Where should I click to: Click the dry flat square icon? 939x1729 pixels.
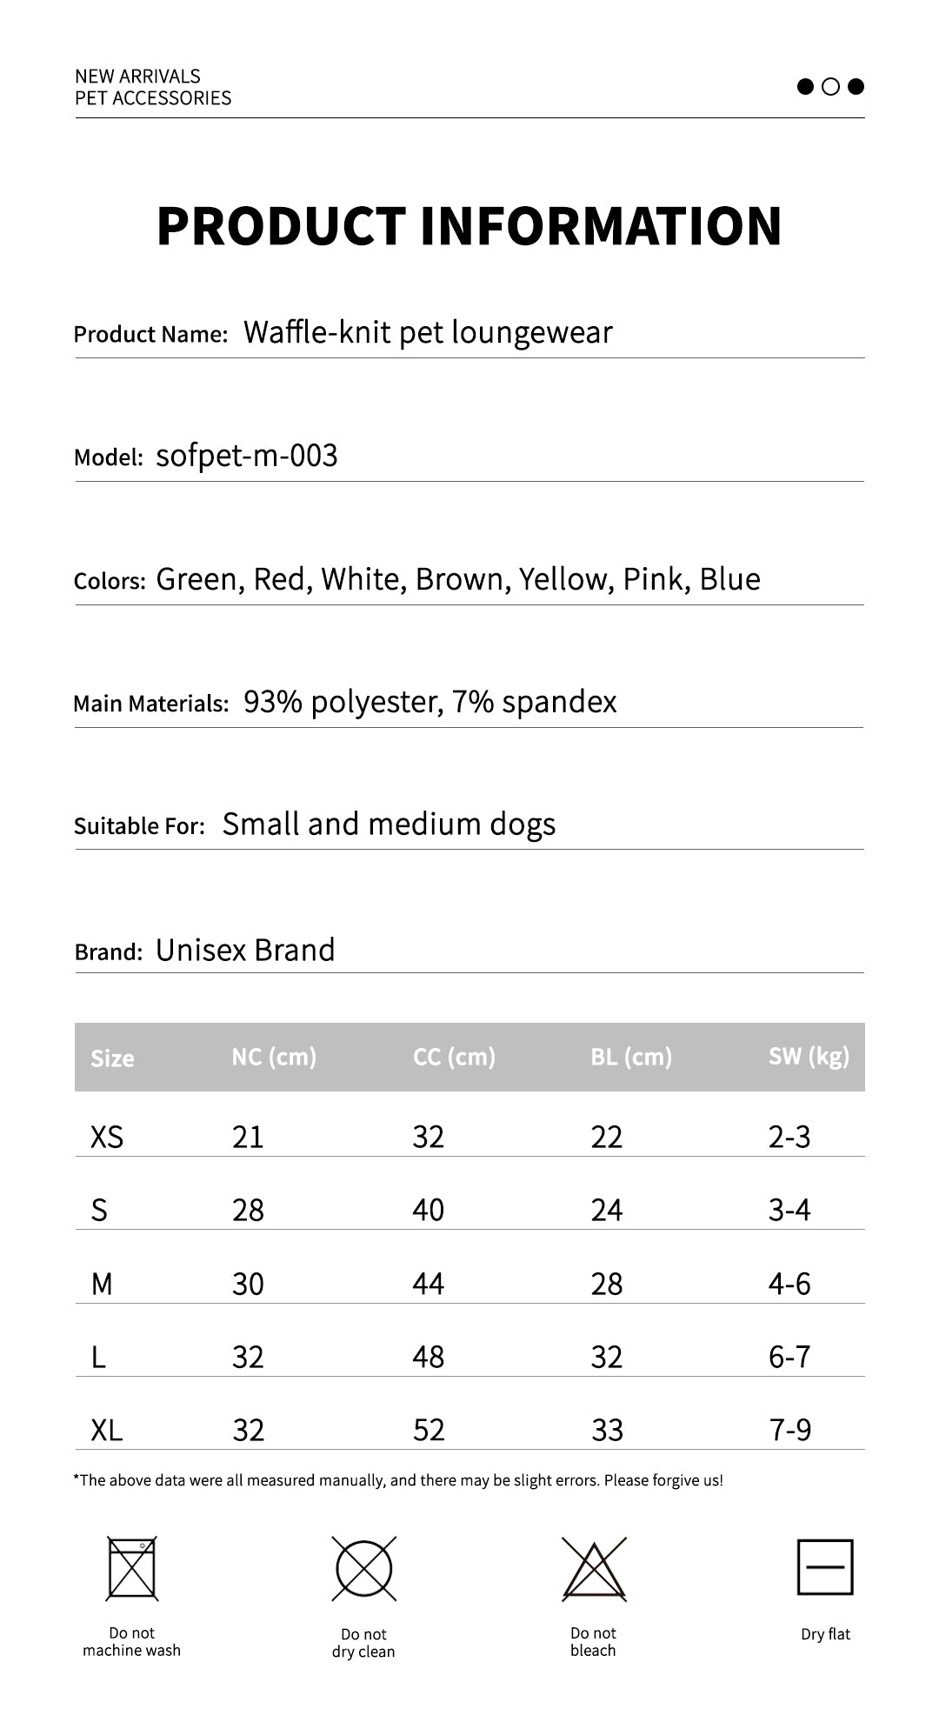pos(825,1567)
